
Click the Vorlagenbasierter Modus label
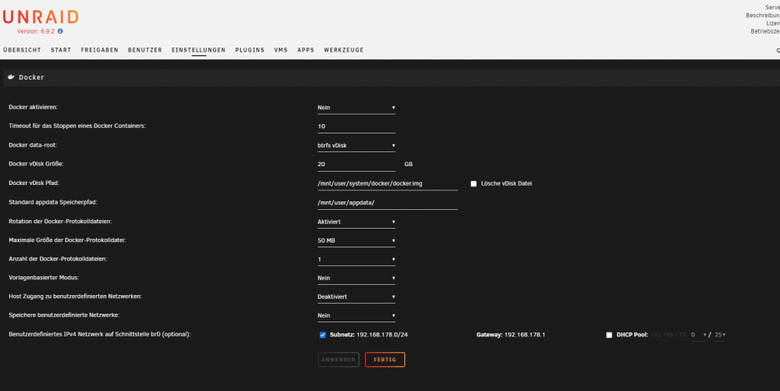[44, 278]
